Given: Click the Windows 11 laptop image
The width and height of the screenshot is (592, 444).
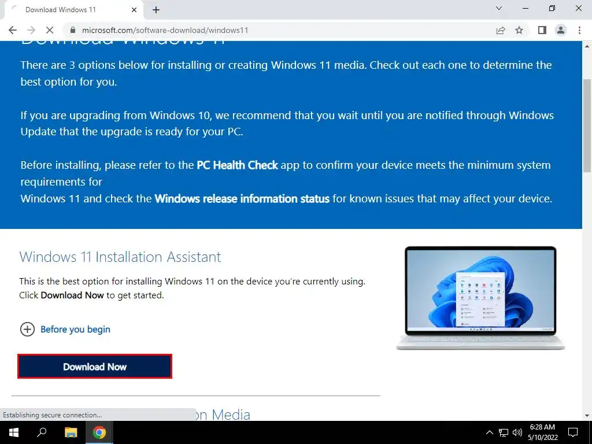Looking at the screenshot, I should [x=480, y=298].
